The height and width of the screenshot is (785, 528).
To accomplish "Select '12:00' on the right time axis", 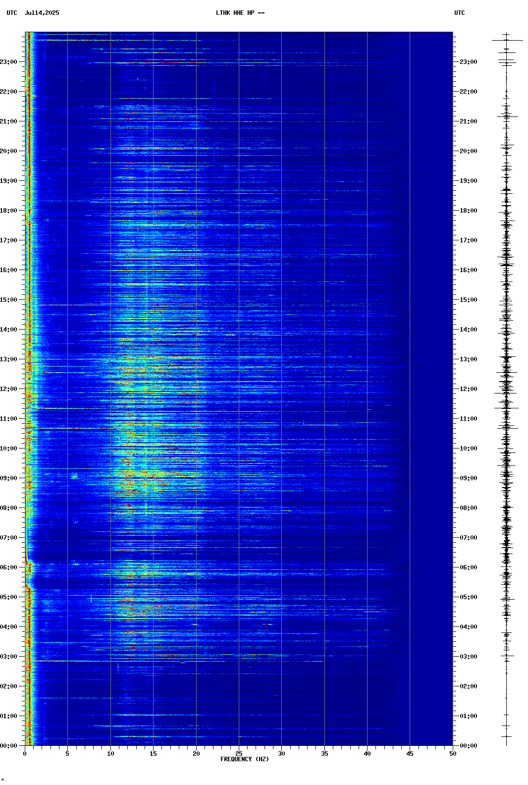I will (469, 389).
